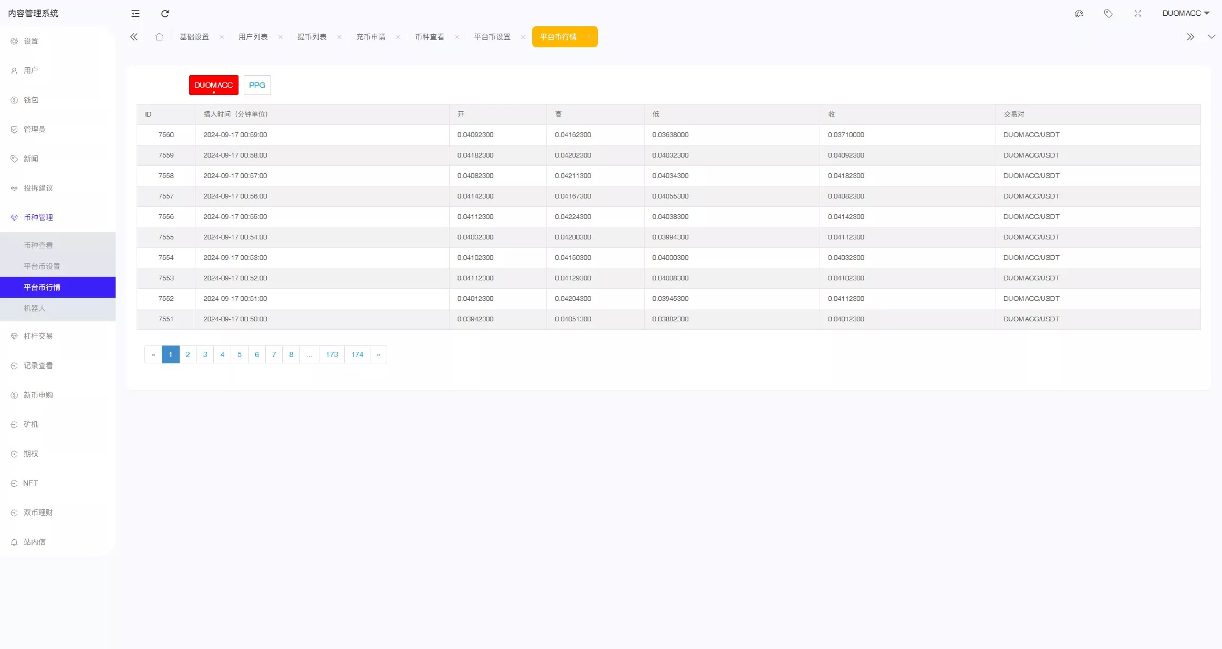Toggle the sidebar collapse menu icon

[x=136, y=14]
